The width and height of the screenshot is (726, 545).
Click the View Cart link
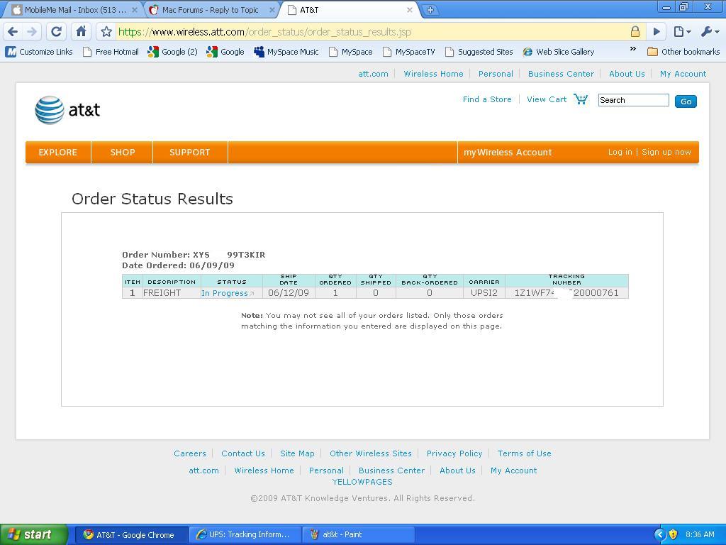pyautogui.click(x=547, y=99)
